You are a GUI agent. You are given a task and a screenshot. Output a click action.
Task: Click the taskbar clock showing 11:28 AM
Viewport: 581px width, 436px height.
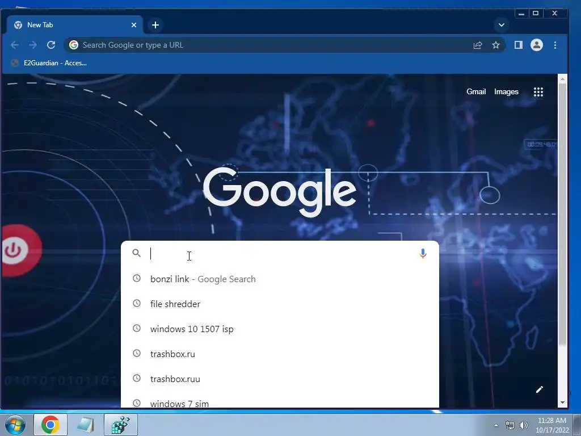[x=551, y=425]
